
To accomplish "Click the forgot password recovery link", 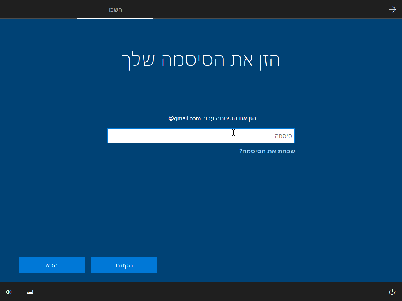I will [268, 151].
